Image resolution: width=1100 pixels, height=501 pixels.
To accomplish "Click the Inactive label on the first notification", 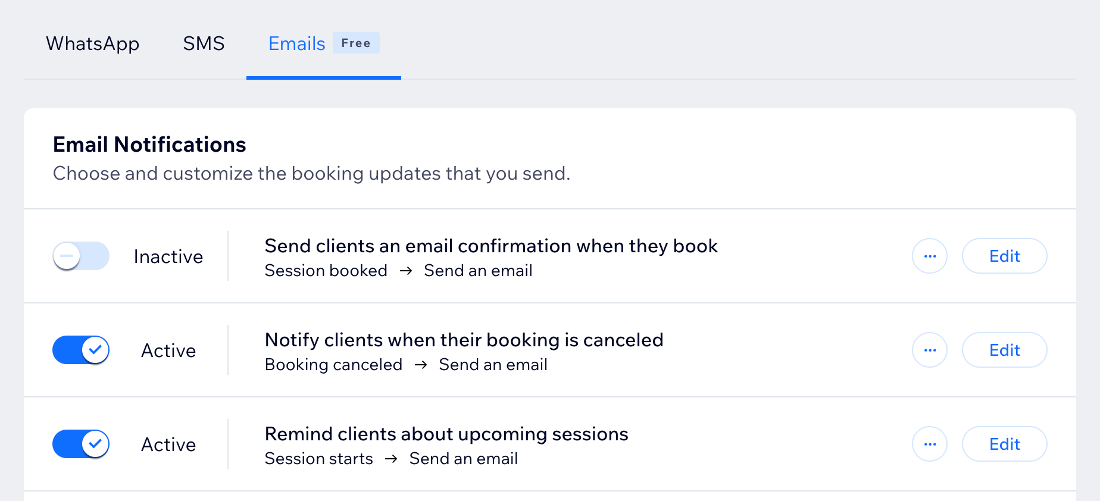I will pos(168,256).
